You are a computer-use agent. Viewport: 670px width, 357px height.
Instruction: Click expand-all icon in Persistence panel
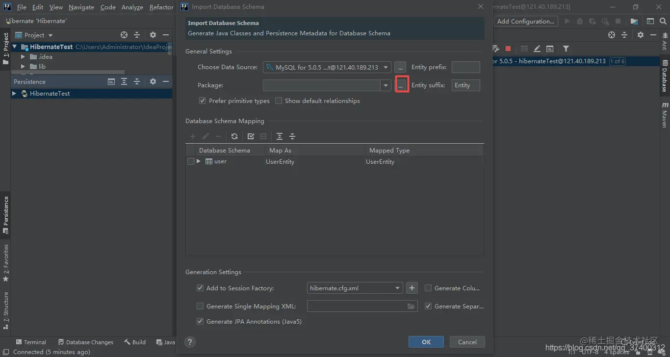point(124,81)
